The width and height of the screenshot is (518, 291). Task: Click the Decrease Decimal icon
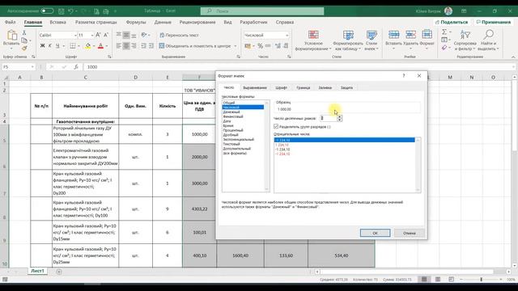286,46
